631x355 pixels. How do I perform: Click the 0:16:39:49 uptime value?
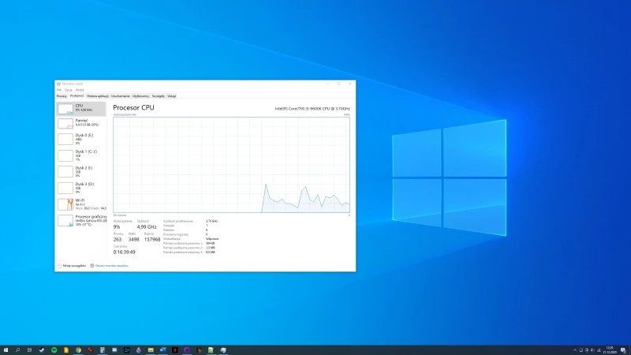pos(125,252)
